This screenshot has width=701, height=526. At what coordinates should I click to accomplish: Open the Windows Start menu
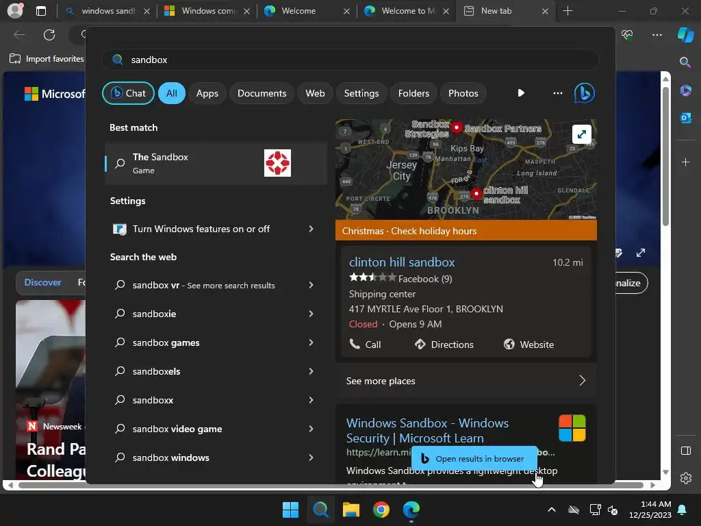tap(290, 510)
